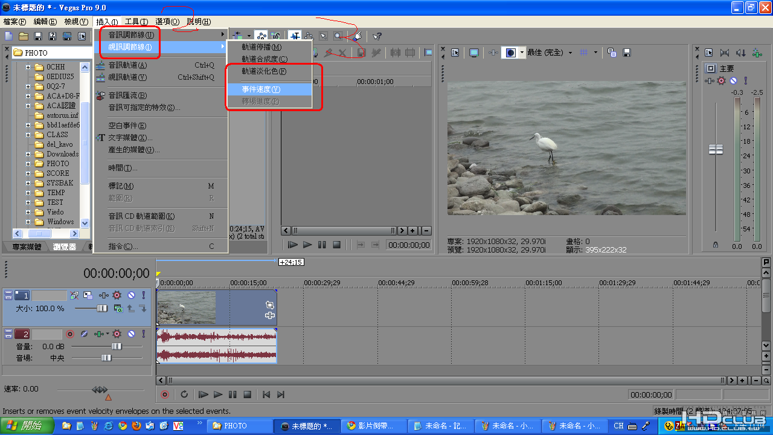Click the crop/pan icon on video clip
The height and width of the screenshot is (435, 773).
(270, 305)
